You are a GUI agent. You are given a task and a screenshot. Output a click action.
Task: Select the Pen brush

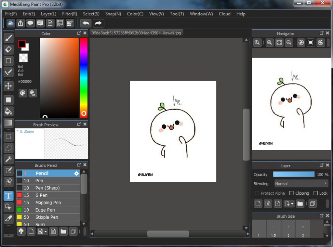48,181
